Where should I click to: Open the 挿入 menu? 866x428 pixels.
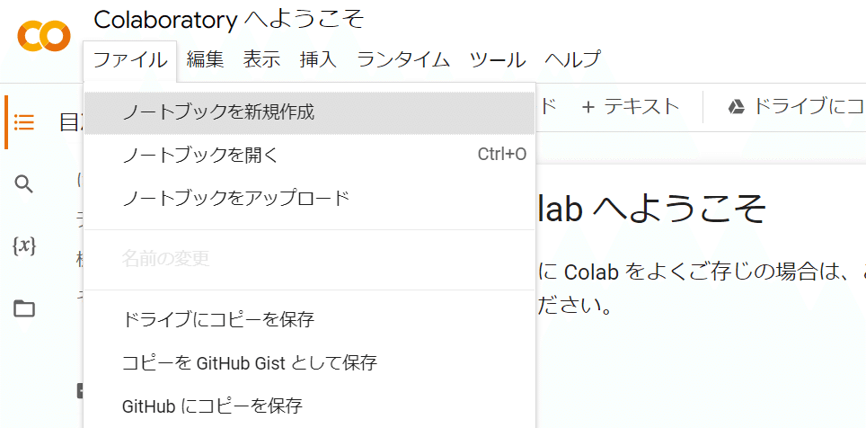[x=318, y=60]
